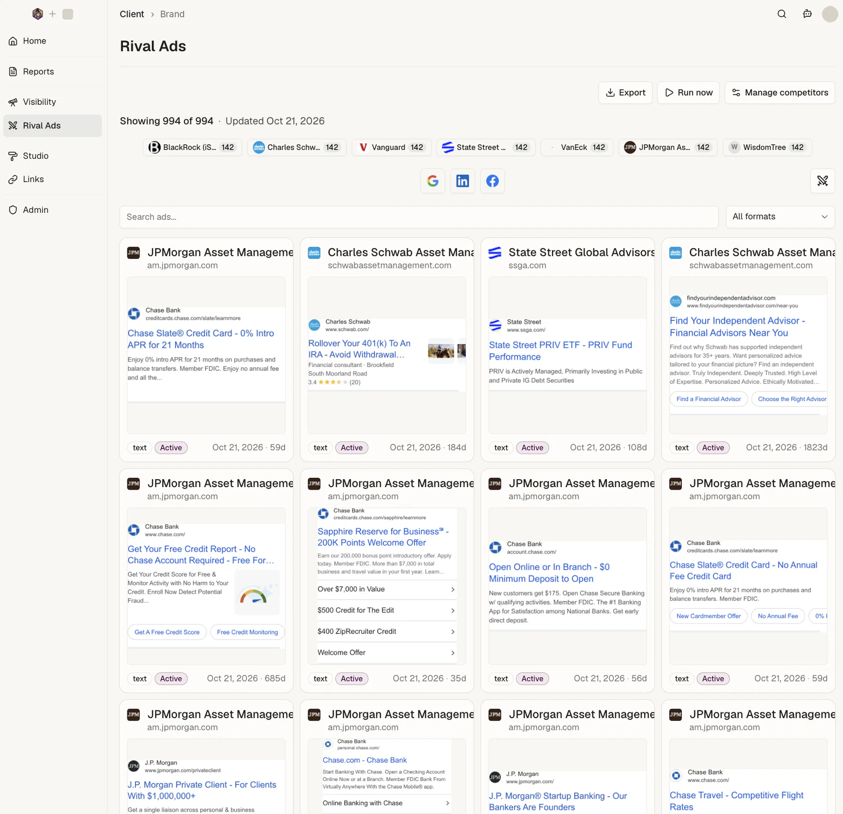Viewport: 843px width, 814px height.
Task: Open Get Your Free Credit Report ad
Action: [x=201, y=555]
